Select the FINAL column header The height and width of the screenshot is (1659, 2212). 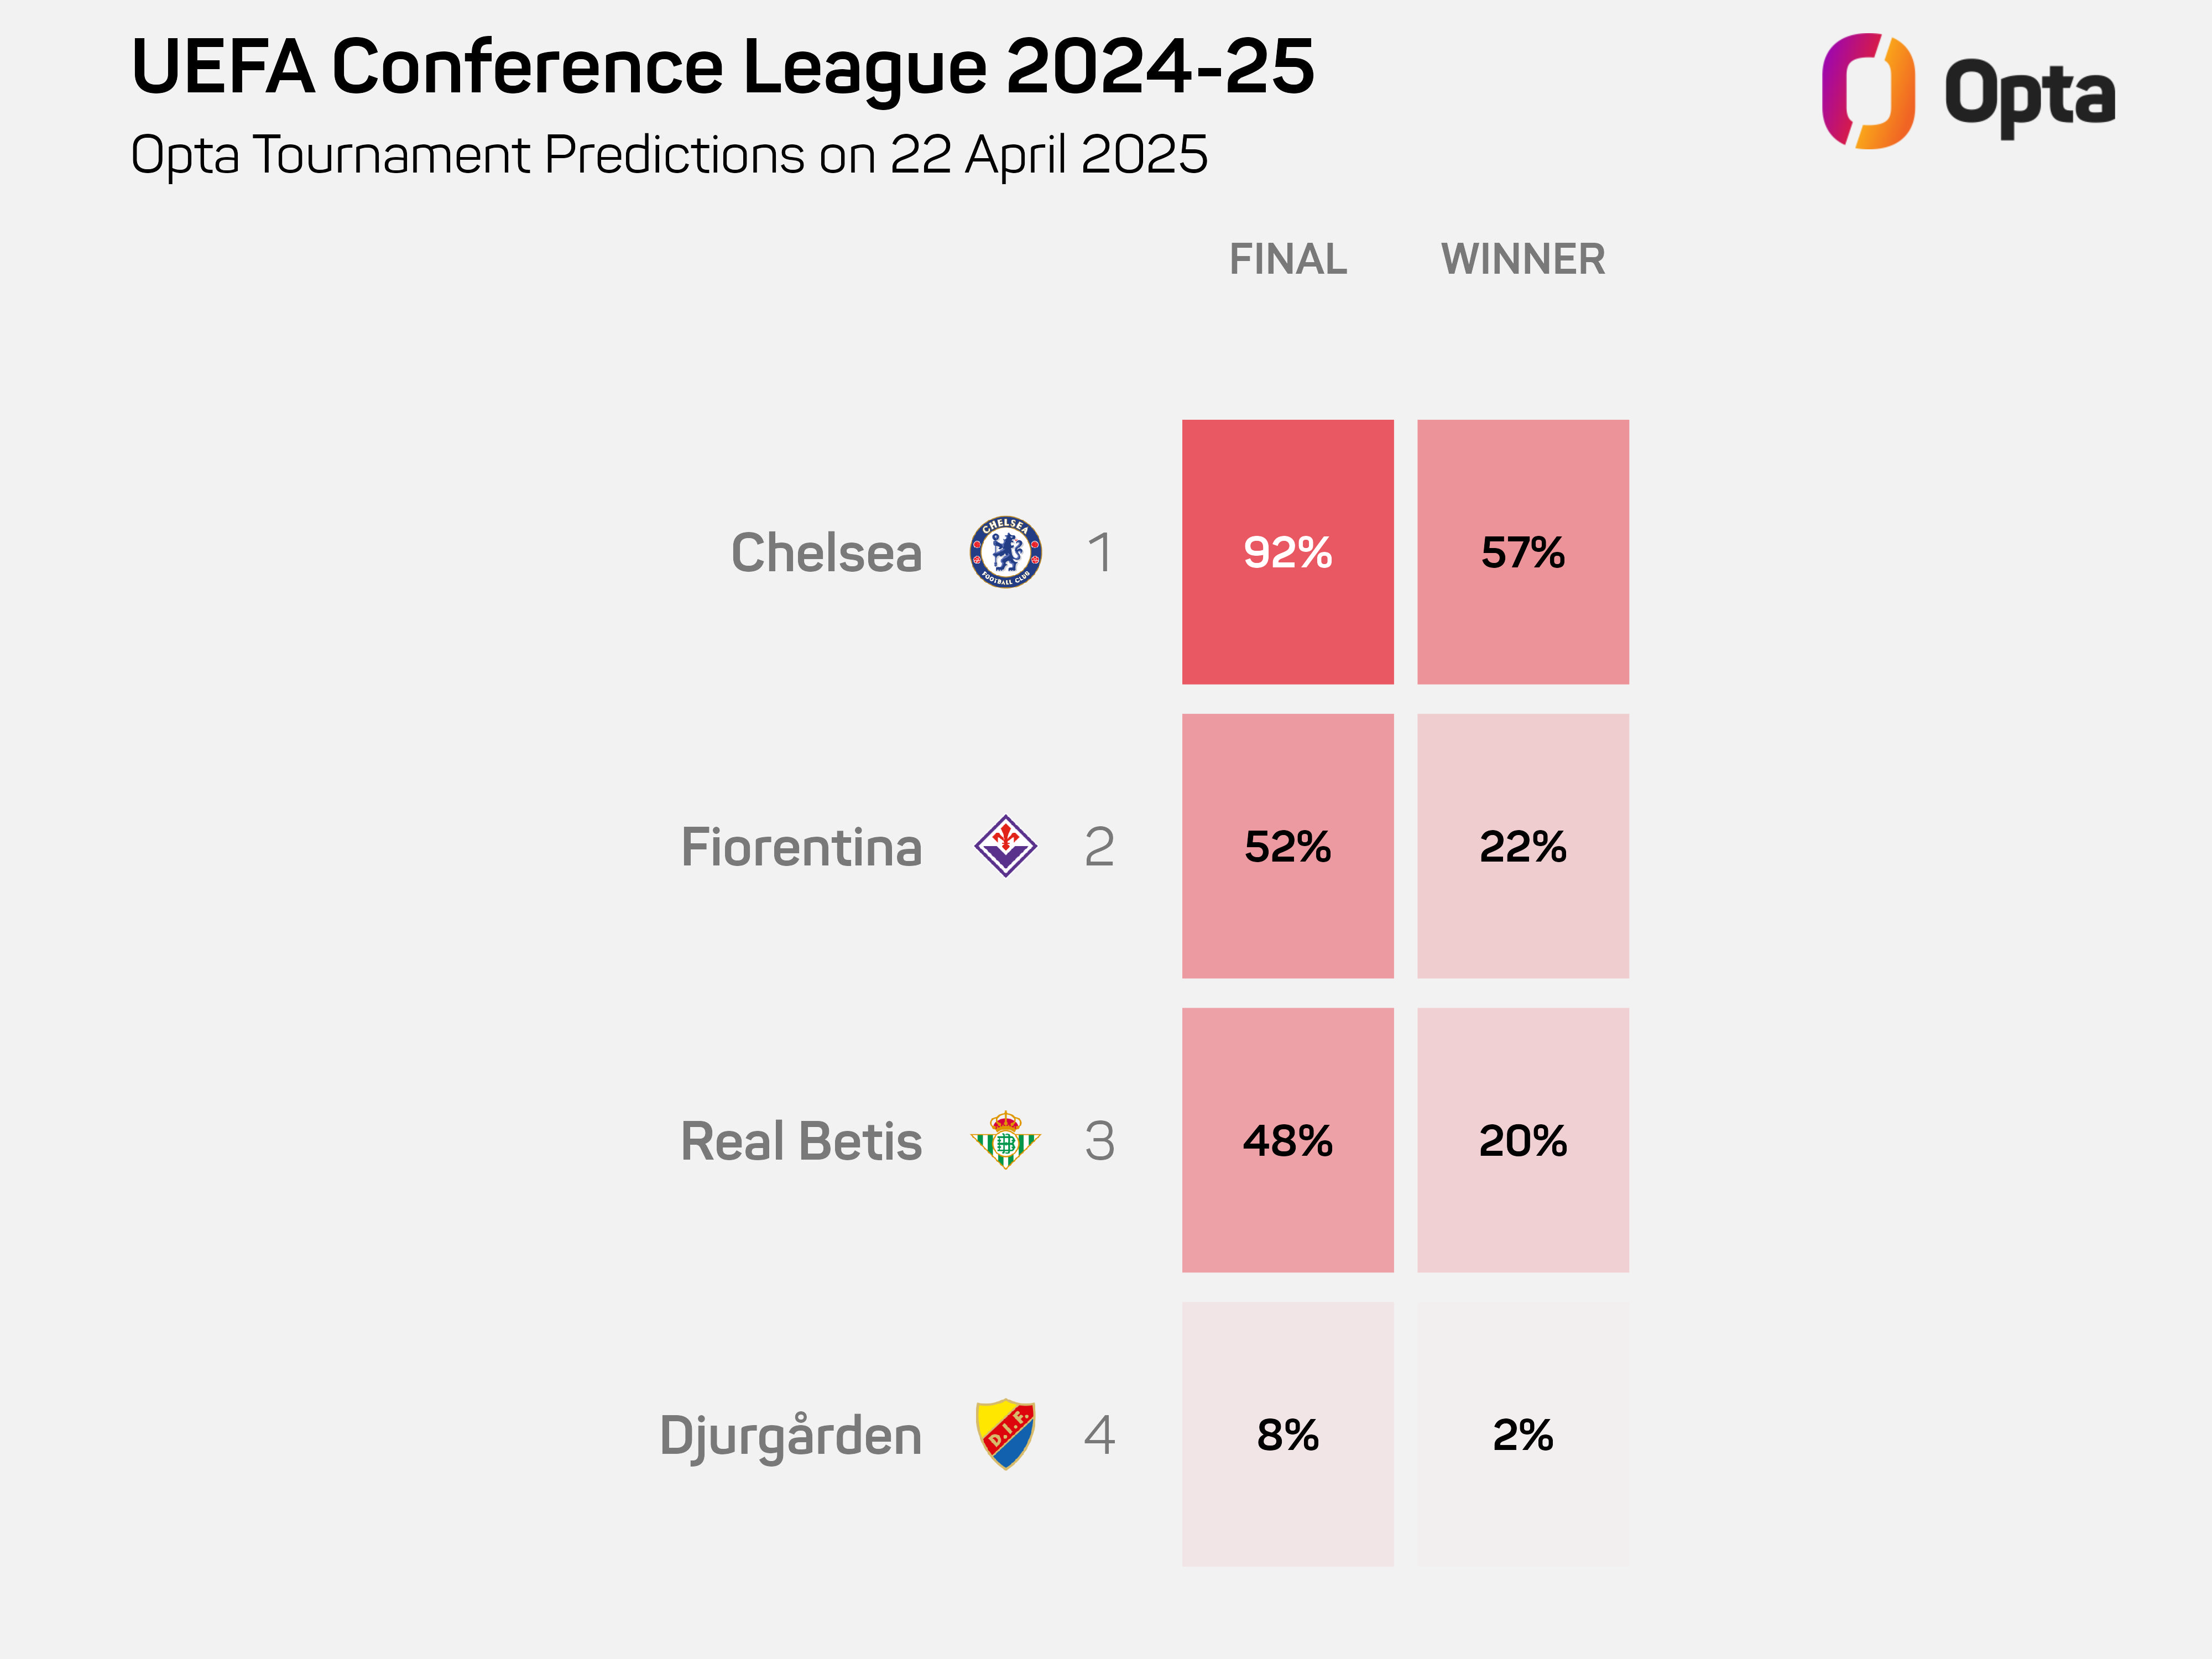click(x=1287, y=259)
